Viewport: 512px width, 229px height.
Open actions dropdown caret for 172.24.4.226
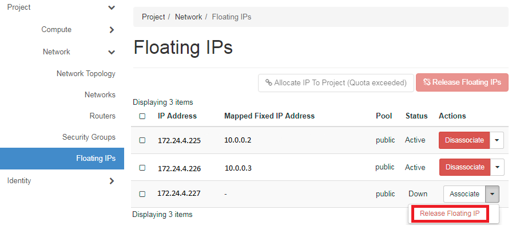(497, 167)
